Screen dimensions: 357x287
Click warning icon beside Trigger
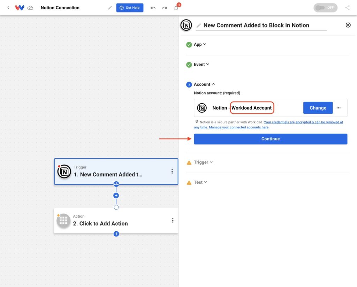(189, 163)
